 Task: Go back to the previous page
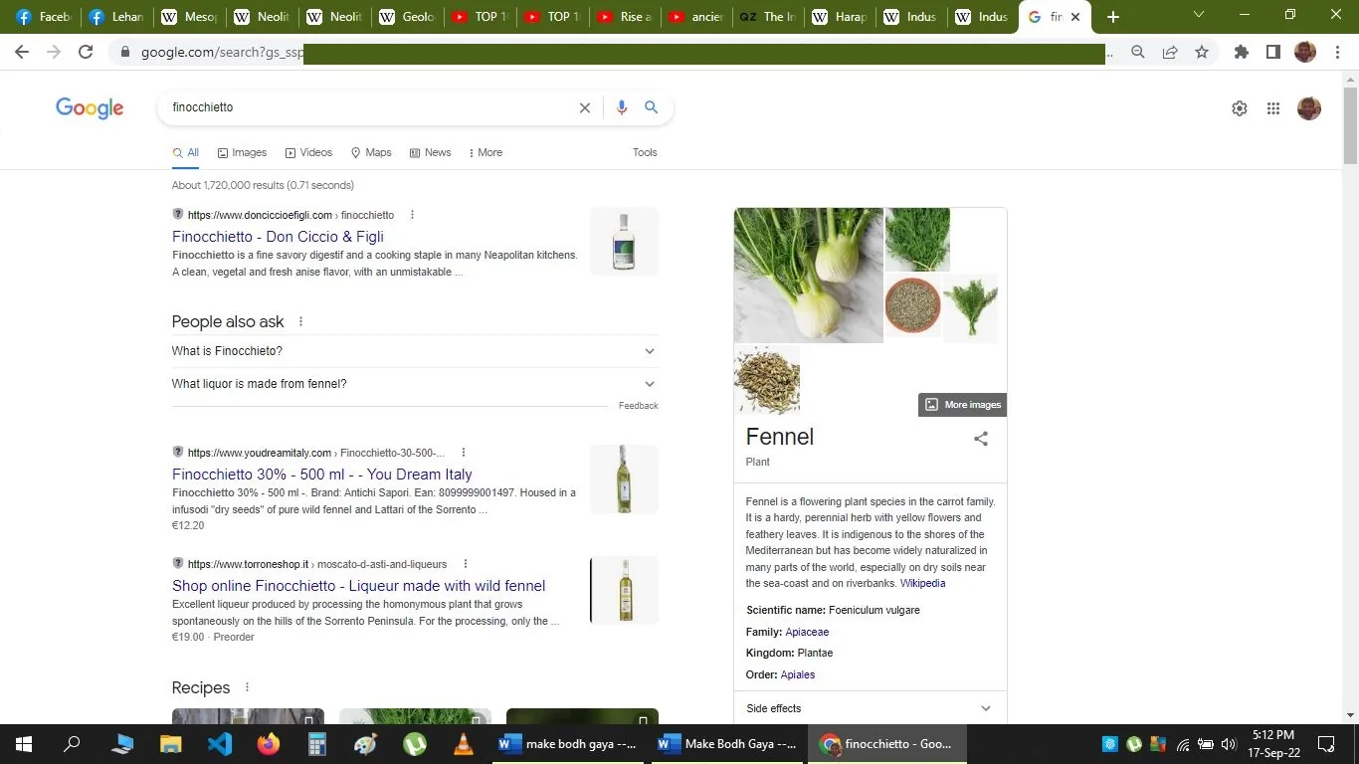[x=22, y=53]
